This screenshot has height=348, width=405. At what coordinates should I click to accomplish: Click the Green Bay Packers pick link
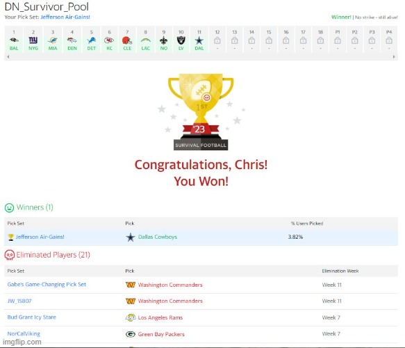pyautogui.click(x=161, y=334)
